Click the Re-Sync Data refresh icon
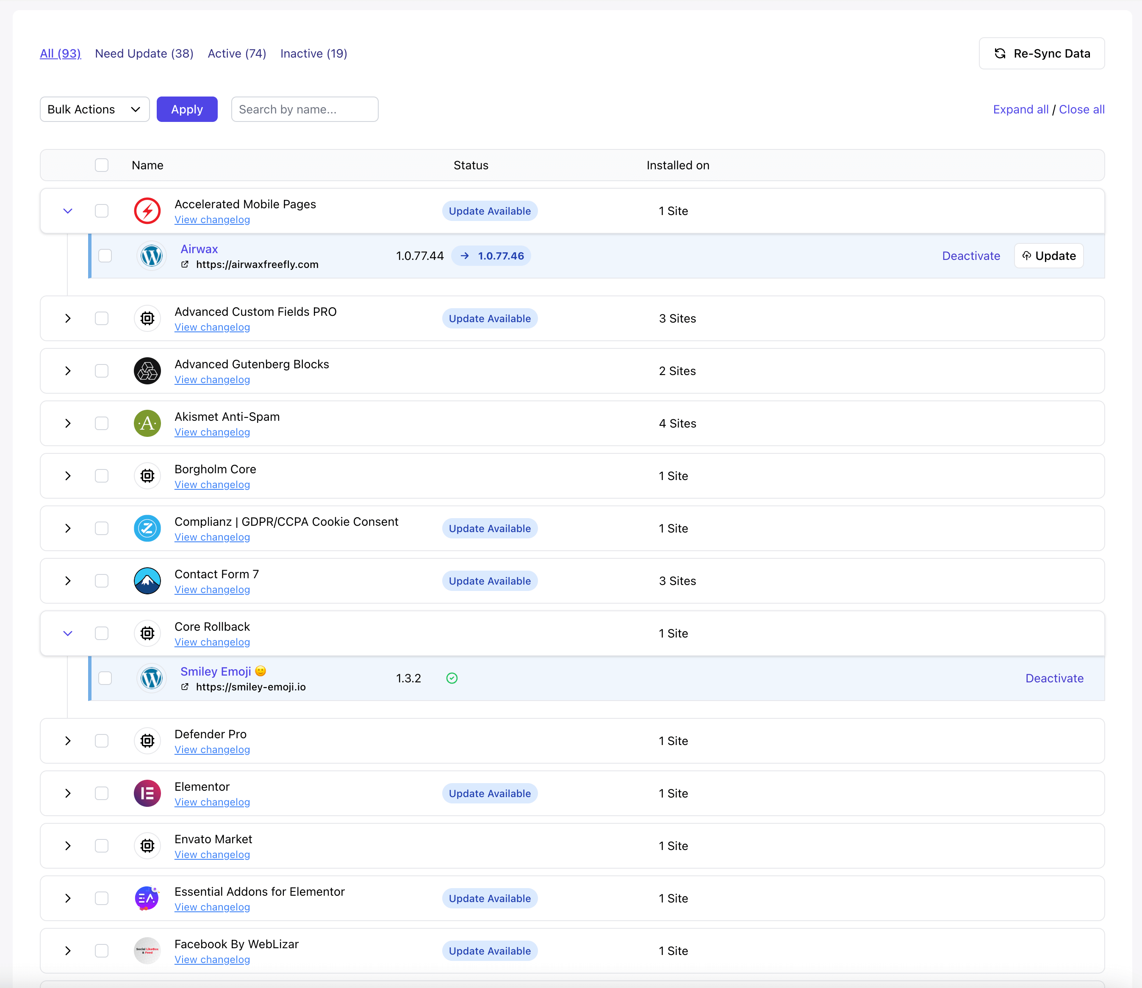 coord(1000,53)
